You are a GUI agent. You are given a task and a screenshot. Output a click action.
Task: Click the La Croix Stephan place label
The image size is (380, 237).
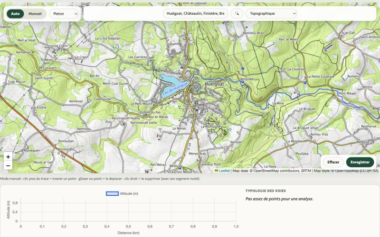[x=108, y=38]
